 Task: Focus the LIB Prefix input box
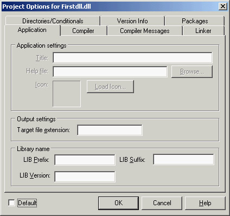pos(85,160)
